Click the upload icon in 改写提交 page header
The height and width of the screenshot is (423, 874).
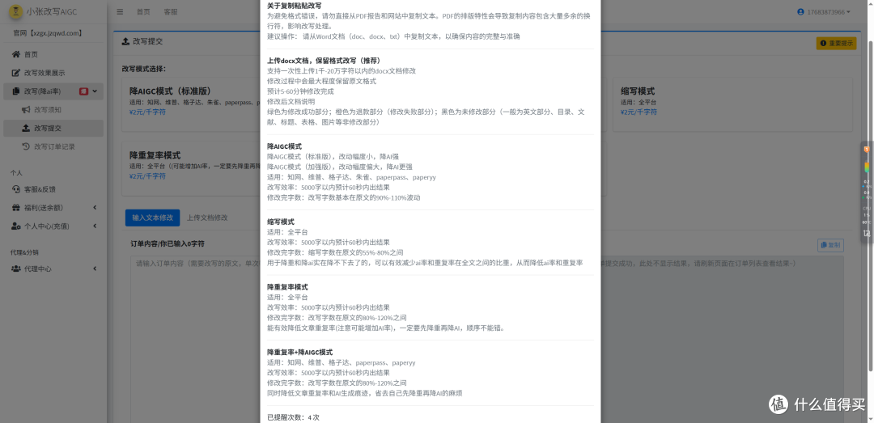click(x=126, y=41)
